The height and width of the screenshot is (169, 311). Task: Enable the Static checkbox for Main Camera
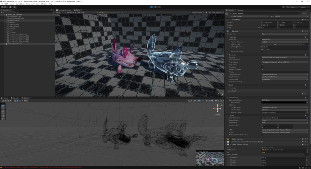[x=301, y=13]
